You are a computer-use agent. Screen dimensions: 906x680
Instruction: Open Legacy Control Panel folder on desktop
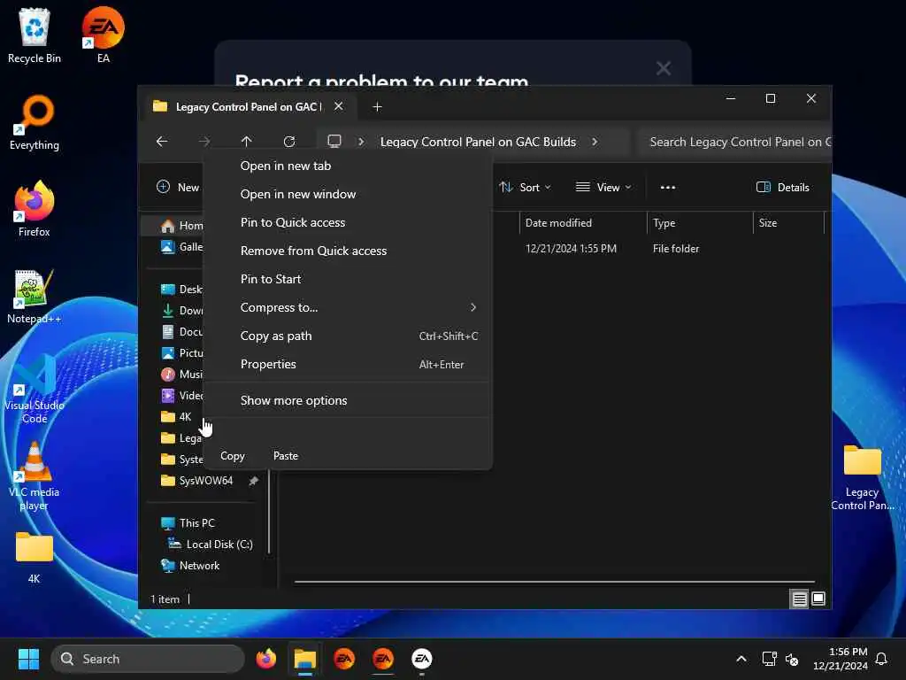click(862, 477)
